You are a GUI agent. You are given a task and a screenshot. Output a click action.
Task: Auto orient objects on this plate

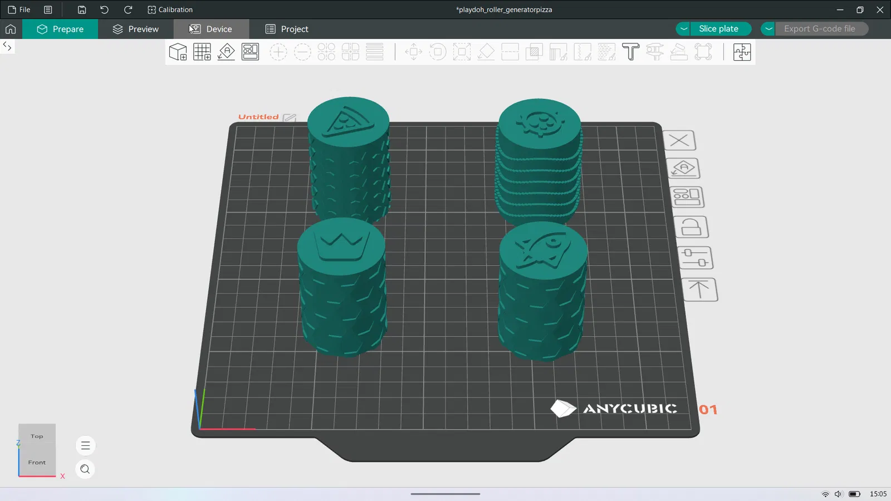point(683,168)
